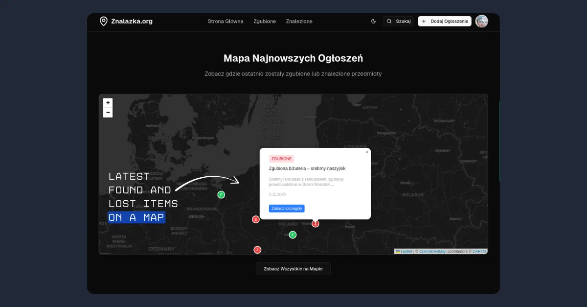
Task: Click the Znalazka.org location pin logo
Action: click(x=103, y=21)
